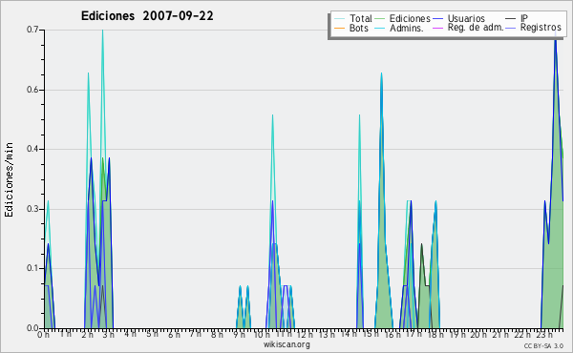573x353 pixels.
Task: Click the 'CC BY-SA 3.0' license text
Action: 543,345
